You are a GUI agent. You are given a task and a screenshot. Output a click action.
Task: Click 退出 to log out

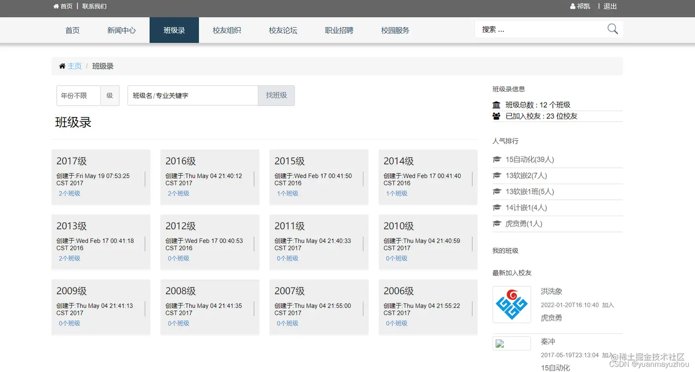[x=610, y=6]
